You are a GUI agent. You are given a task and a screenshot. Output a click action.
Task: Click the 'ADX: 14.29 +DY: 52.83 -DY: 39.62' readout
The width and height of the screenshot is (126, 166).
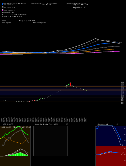(16, 127)
